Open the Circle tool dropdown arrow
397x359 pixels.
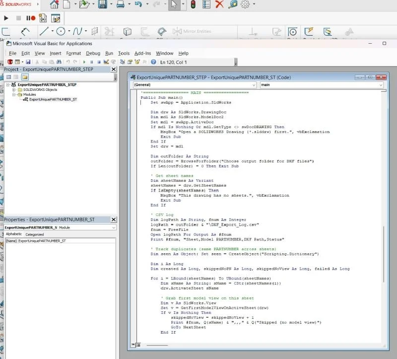[69, 31]
